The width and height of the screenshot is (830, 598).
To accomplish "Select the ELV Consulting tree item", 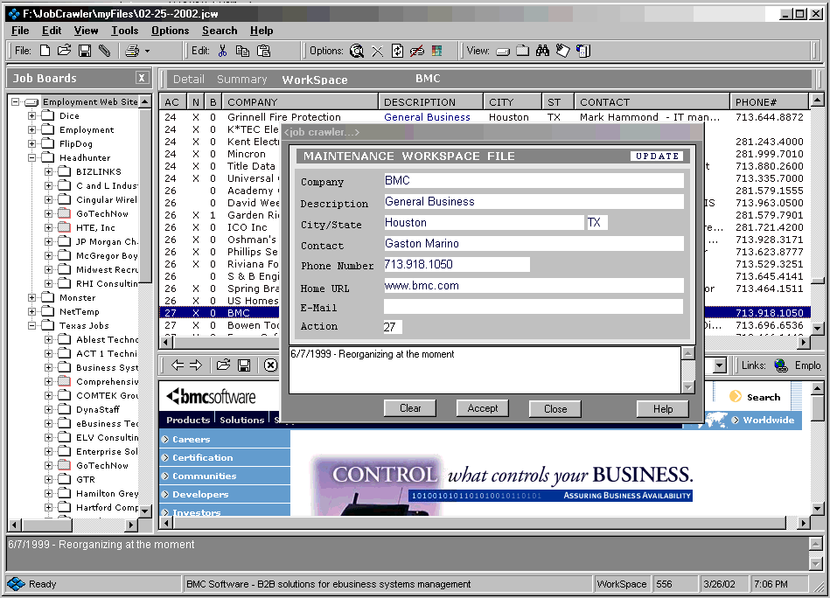I will point(107,438).
